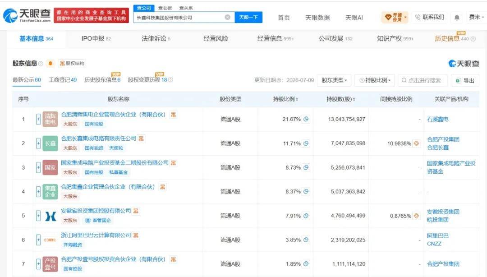The width and height of the screenshot is (487, 277).
Task: Open 天眼数据 navigation link
Action: coord(317,18)
